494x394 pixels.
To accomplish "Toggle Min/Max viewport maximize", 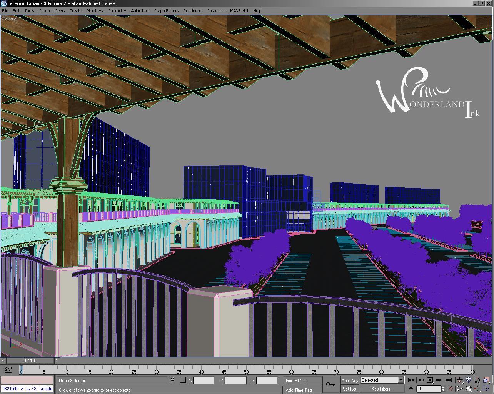I will click(x=486, y=389).
